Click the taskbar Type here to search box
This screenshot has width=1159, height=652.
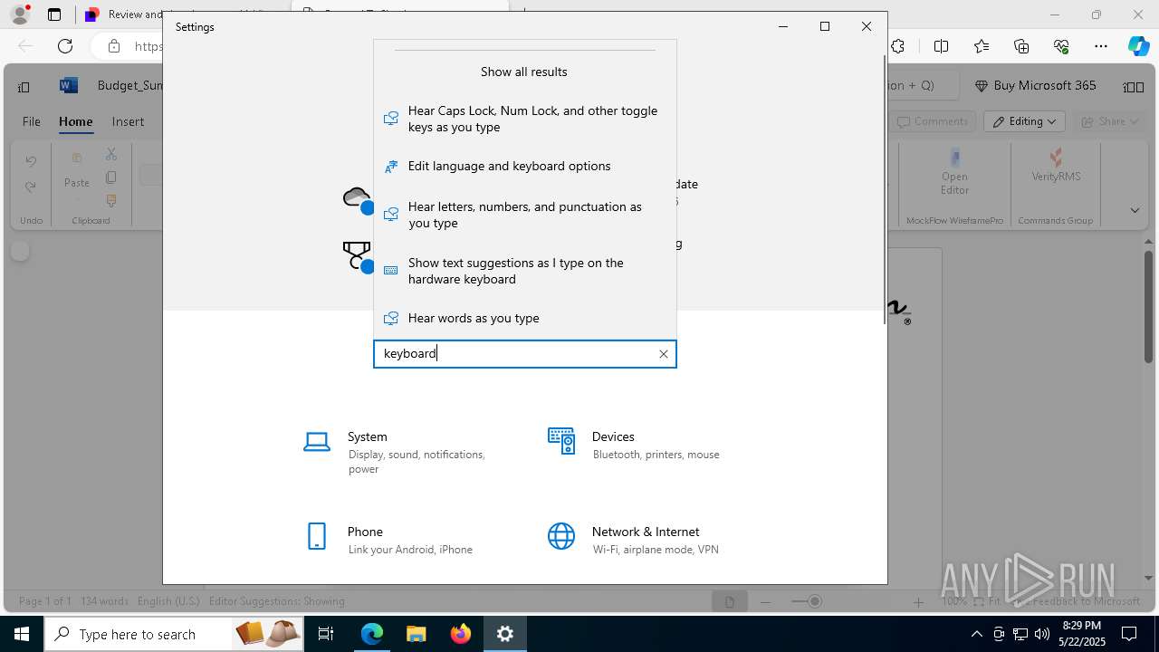coord(175,634)
